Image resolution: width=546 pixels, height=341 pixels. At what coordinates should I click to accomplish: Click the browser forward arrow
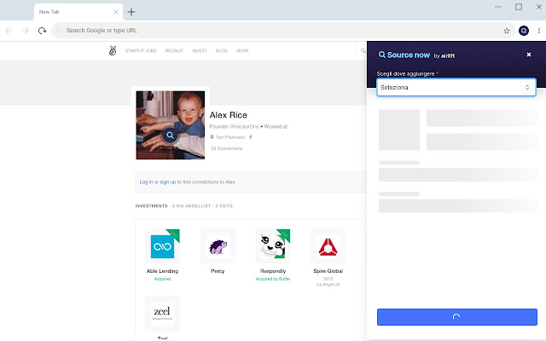click(x=26, y=31)
